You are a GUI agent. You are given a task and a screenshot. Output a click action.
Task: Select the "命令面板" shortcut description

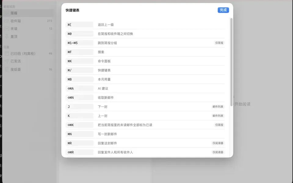104,61
